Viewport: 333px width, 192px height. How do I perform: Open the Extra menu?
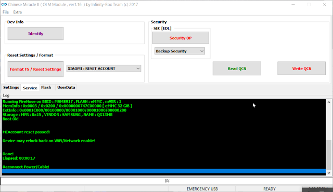pos(17,12)
